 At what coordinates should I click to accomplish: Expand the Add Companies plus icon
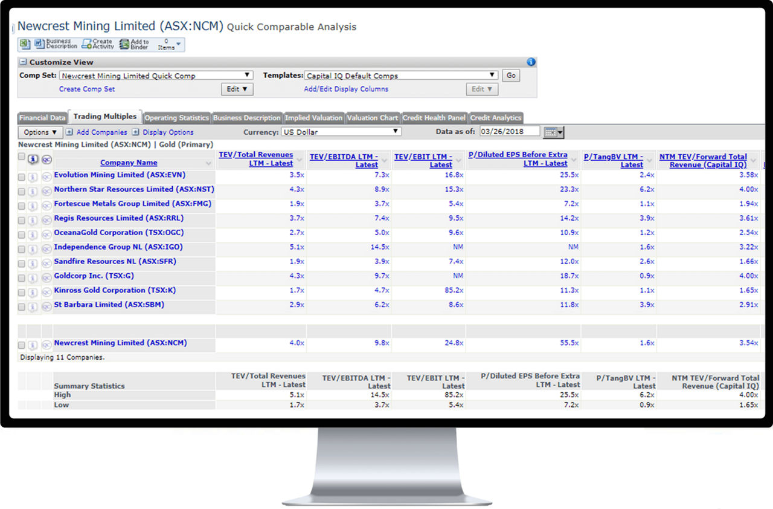click(69, 132)
